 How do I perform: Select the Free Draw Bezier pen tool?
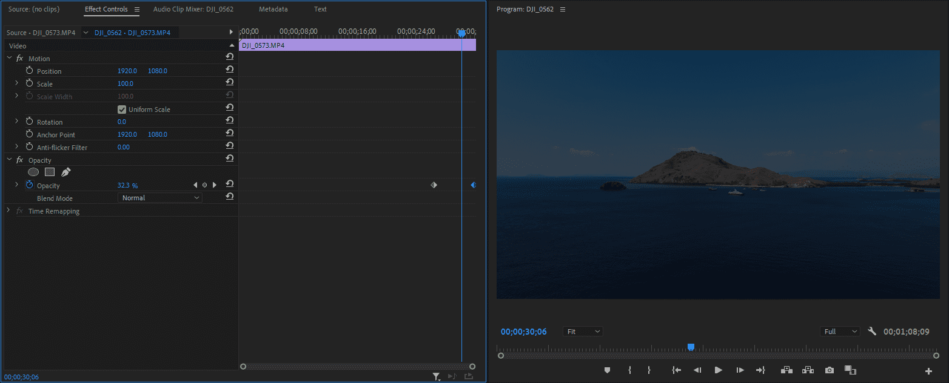(x=65, y=172)
